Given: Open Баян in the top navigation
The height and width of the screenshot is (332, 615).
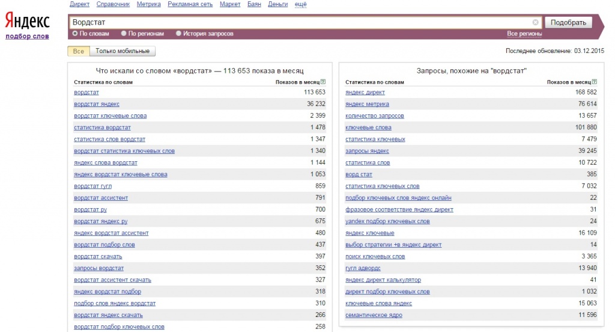Looking at the screenshot, I should [254, 4].
